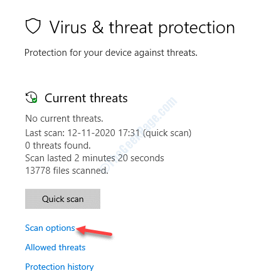Click the '(quick scan)' text in last scan line
This screenshot has width=276, height=271.
[167, 133]
